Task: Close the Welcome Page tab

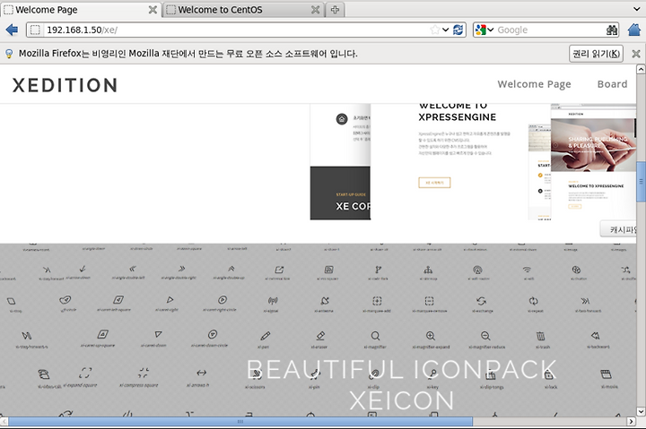Action: [153, 10]
